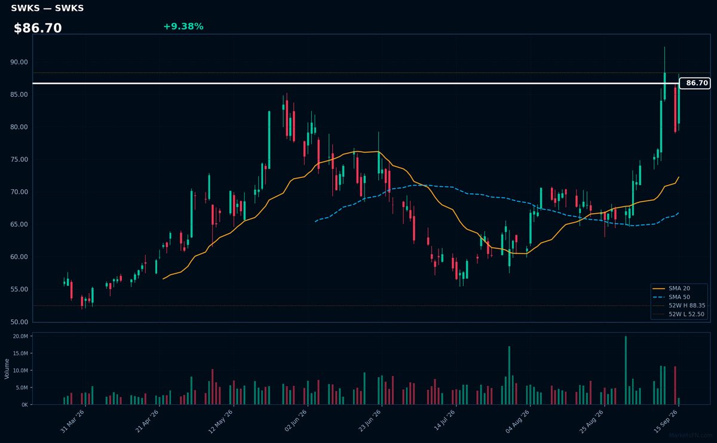717x443 pixels.
Task: Click the 90.00 price axis label
Action: click(19, 62)
